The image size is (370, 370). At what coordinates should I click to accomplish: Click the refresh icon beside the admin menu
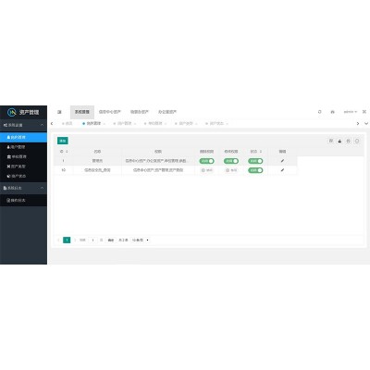(x=319, y=112)
